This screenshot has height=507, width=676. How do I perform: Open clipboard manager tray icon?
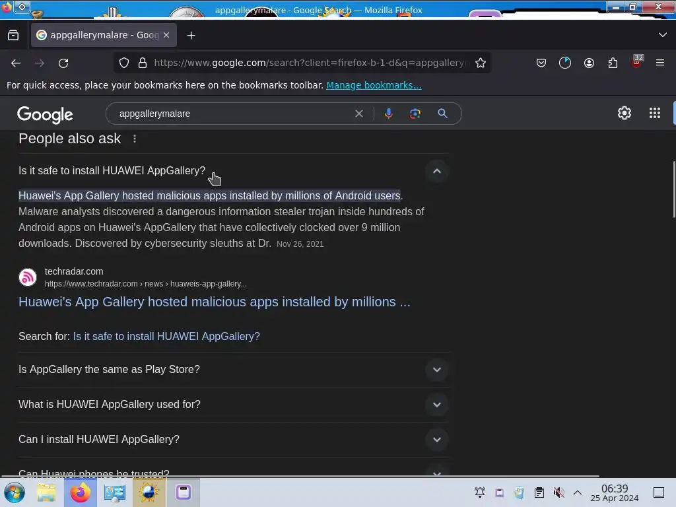click(x=539, y=492)
